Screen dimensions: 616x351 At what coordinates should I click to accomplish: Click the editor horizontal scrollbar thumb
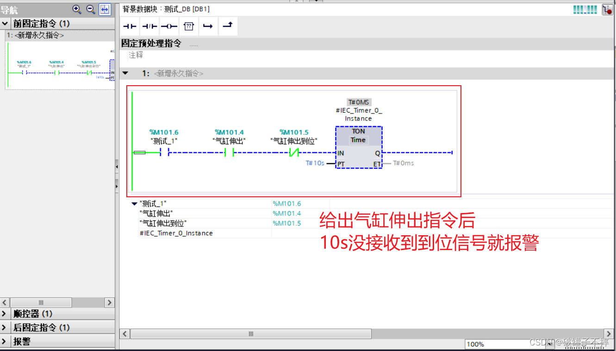click(251, 334)
